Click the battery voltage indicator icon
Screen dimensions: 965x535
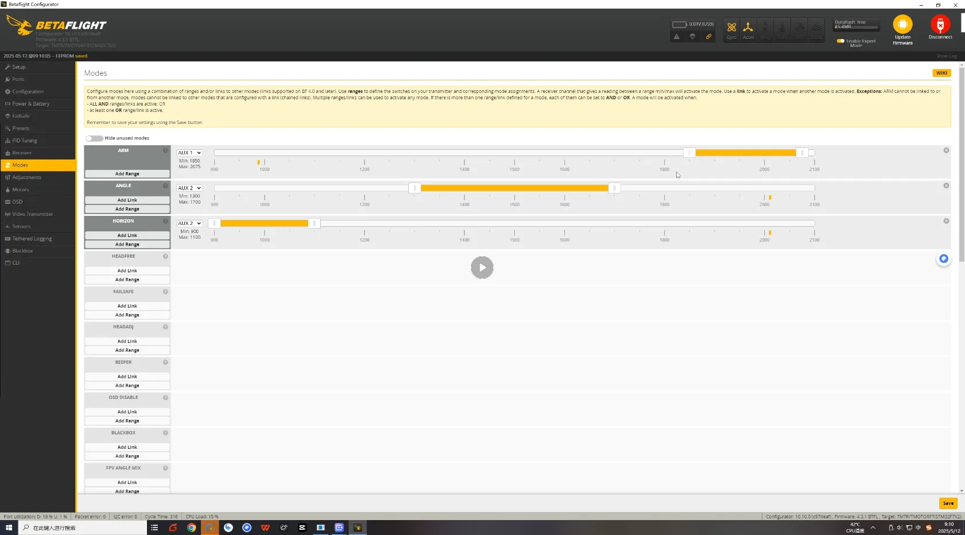(680, 24)
